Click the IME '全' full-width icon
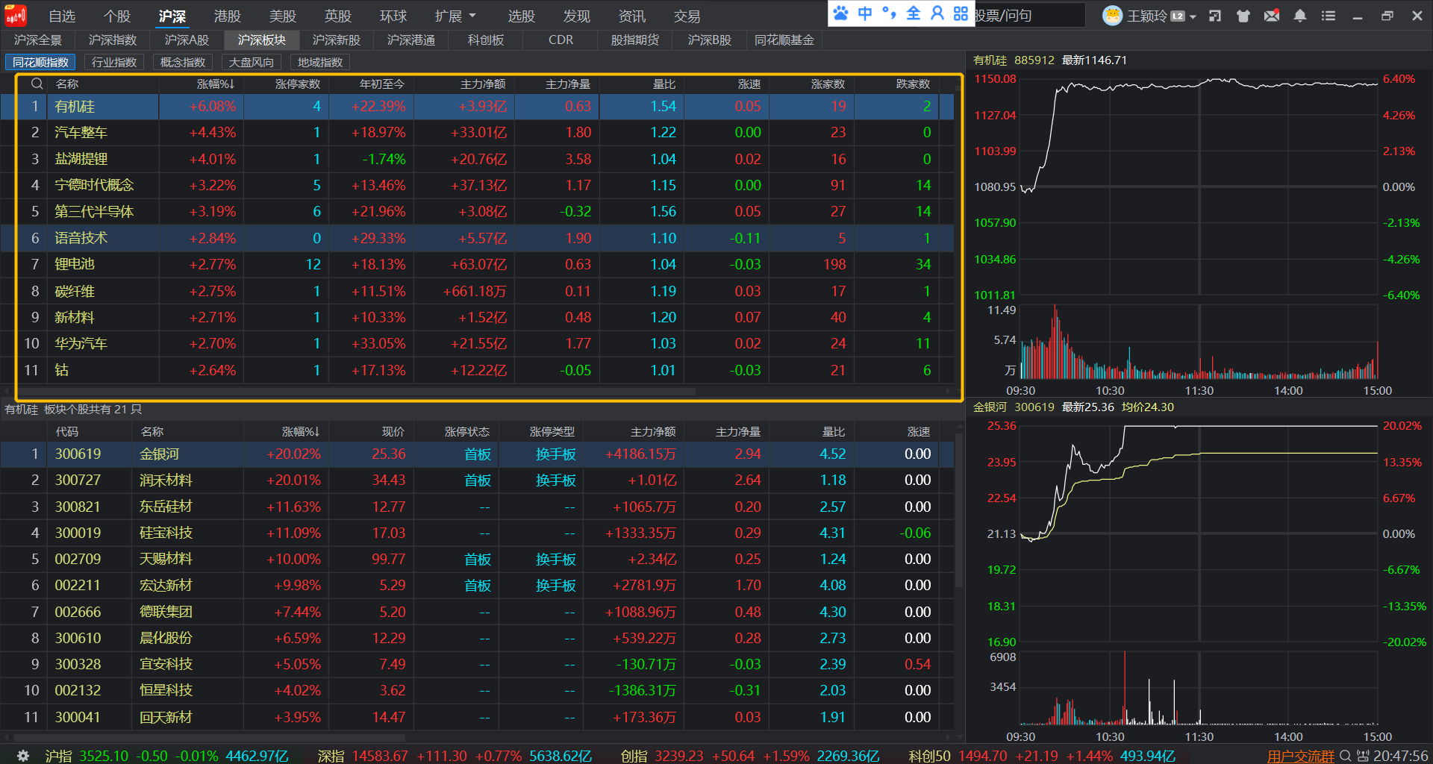The height and width of the screenshot is (764, 1433). pos(914,13)
